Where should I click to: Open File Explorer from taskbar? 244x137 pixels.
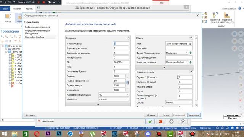[x=14, y=134]
